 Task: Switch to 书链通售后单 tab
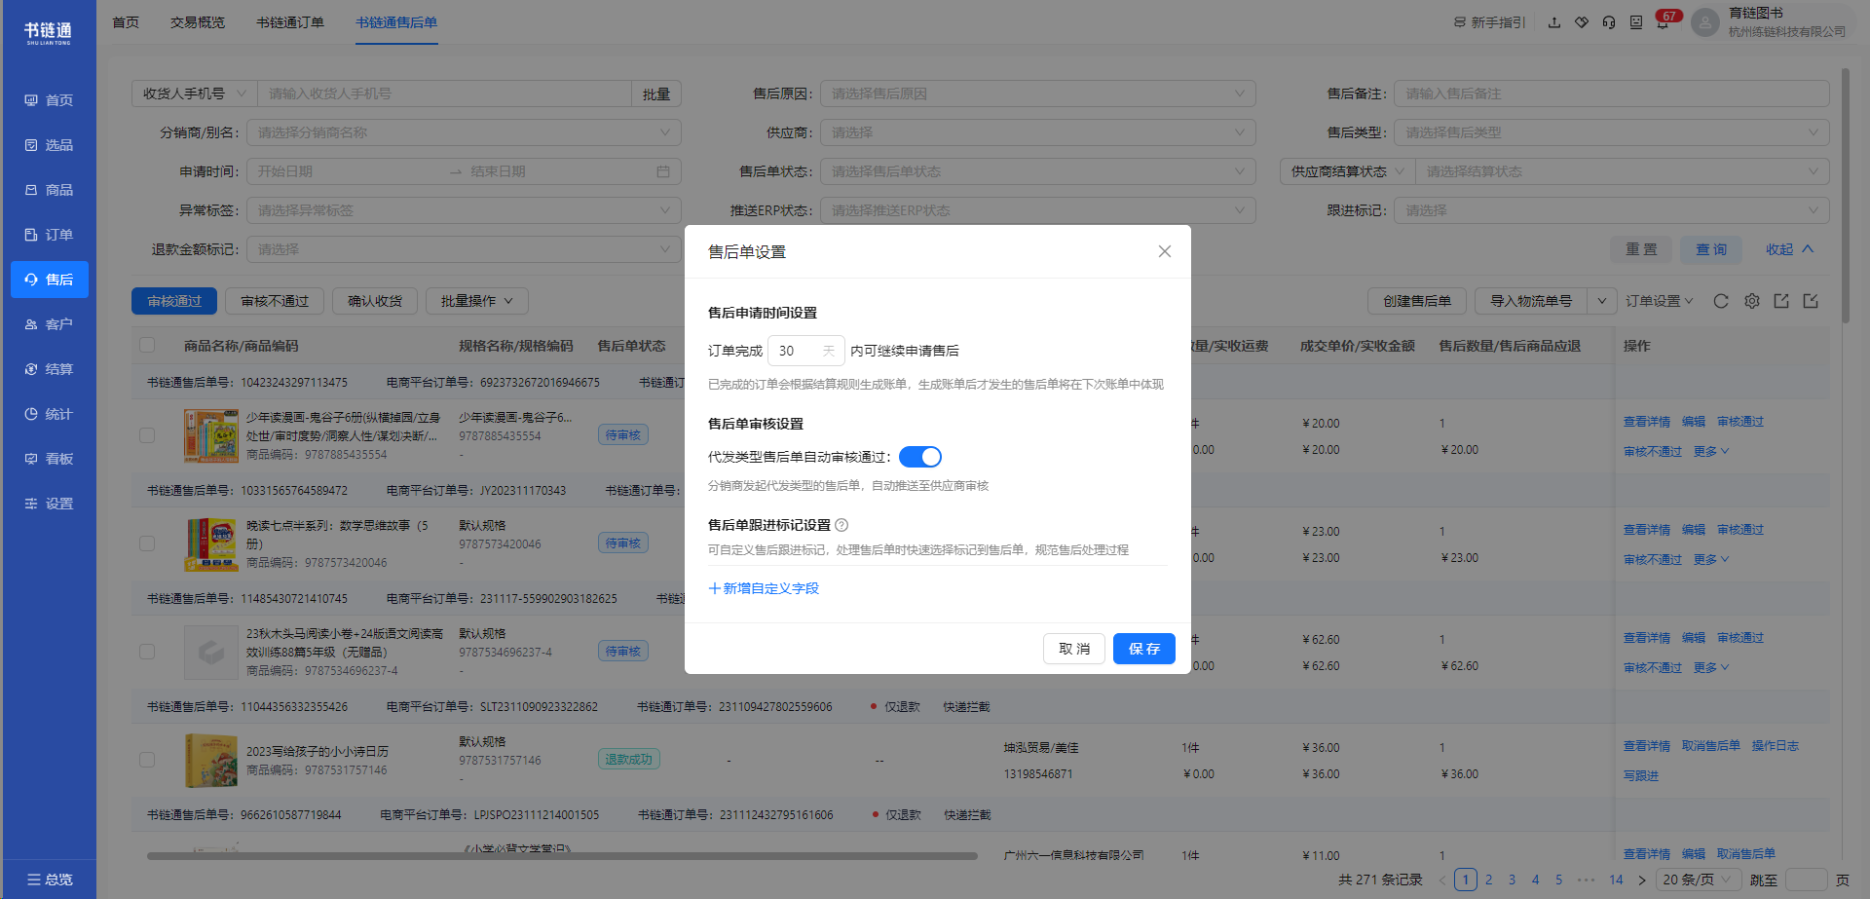click(396, 22)
